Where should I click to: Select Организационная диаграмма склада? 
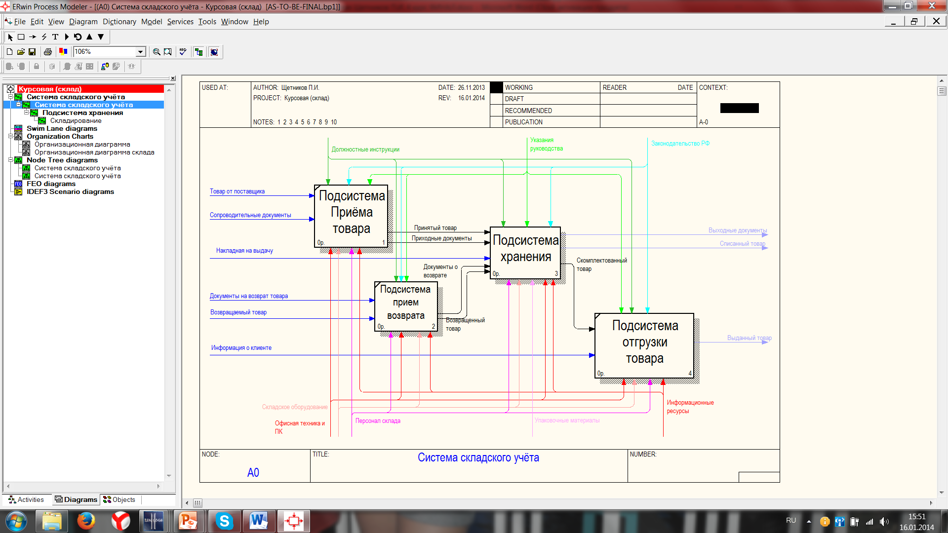click(94, 152)
